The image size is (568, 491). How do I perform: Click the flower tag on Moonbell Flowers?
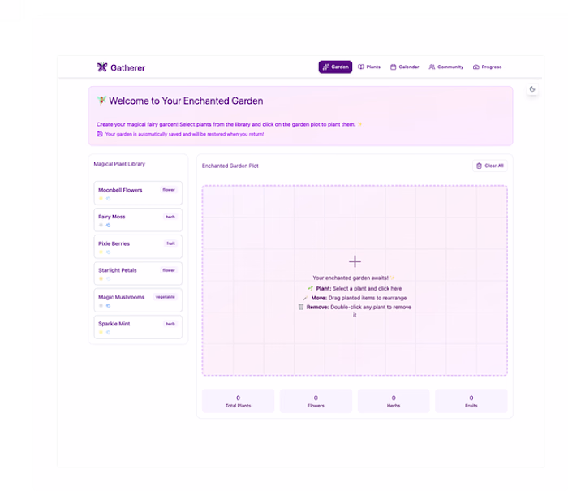click(x=169, y=190)
